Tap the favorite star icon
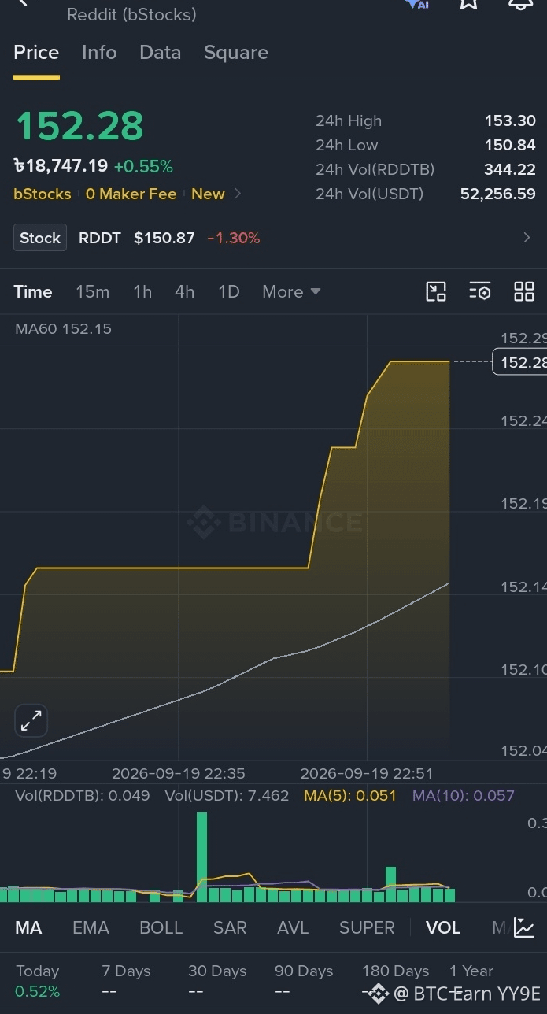 (468, 4)
